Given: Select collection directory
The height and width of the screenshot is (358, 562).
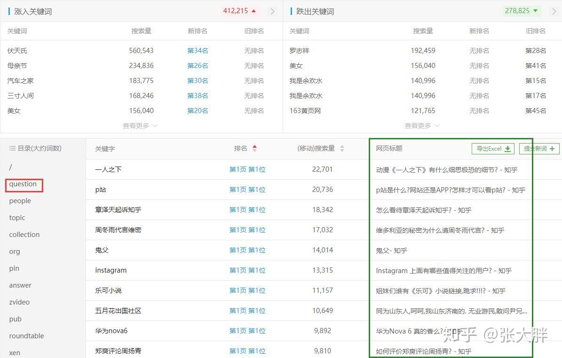Looking at the screenshot, I should 24,235.
